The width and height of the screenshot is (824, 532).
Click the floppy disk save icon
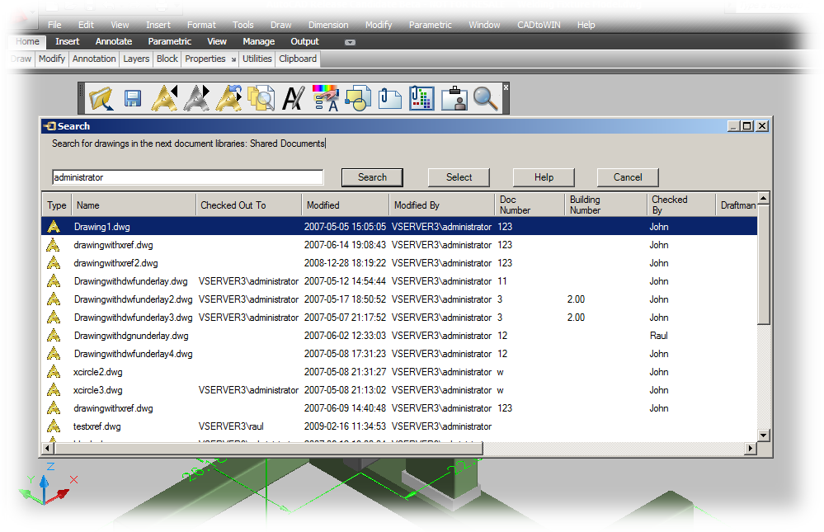click(x=133, y=98)
